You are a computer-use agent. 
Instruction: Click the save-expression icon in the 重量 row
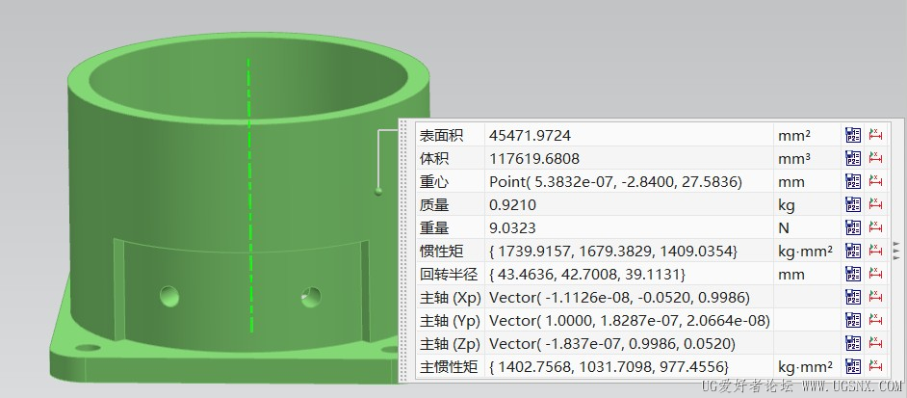coord(853,228)
